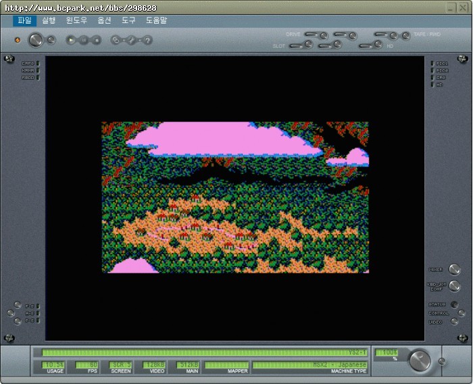Image resolution: width=473 pixels, height=384 pixels.
Task: Click the 512kB MAIN readout
Action: (188, 364)
